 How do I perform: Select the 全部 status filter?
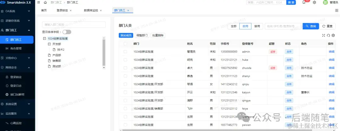click(x=234, y=26)
